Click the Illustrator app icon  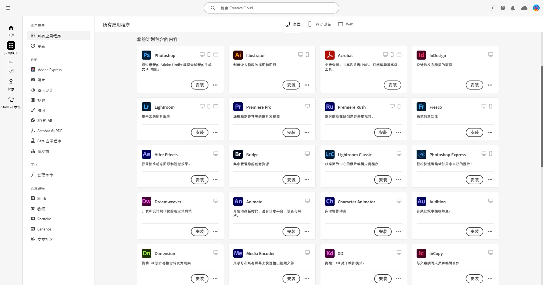(238, 55)
